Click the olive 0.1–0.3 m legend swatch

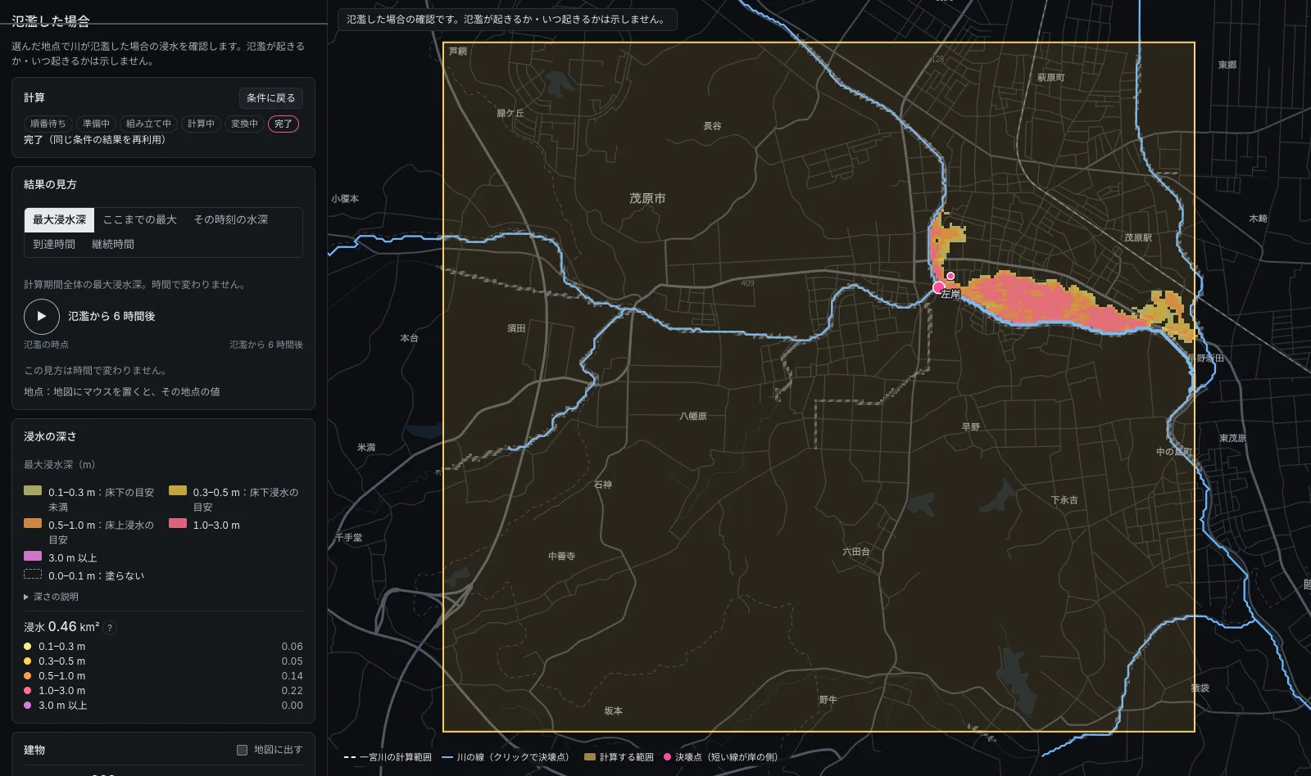33,491
